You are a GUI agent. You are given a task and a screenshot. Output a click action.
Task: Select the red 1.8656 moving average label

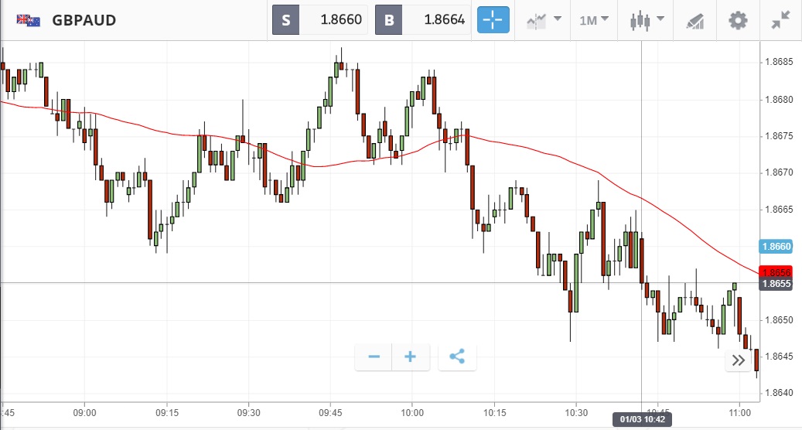[776, 272]
